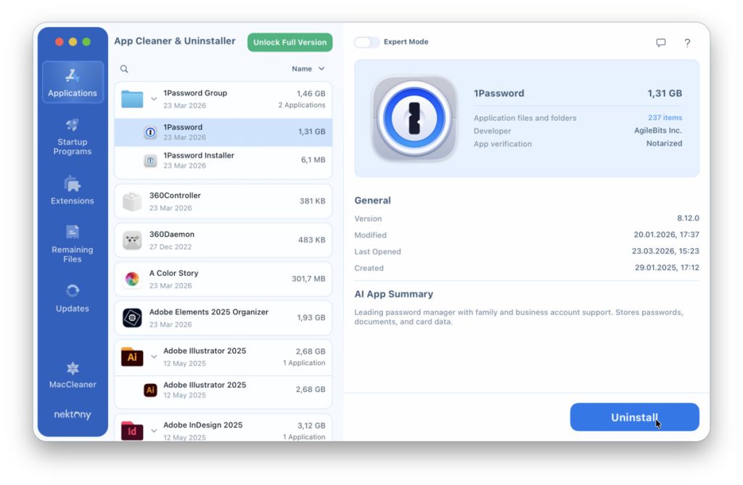743x485 pixels.
Task: Click the 2,68 GB size in the "1 Application" group row
Action: [x=311, y=351]
